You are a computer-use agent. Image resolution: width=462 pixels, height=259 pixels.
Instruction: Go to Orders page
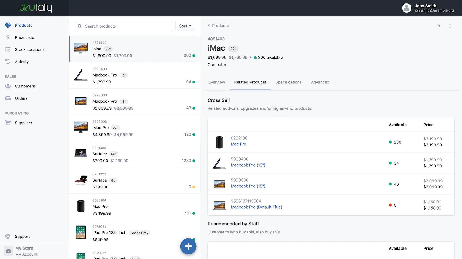21,98
